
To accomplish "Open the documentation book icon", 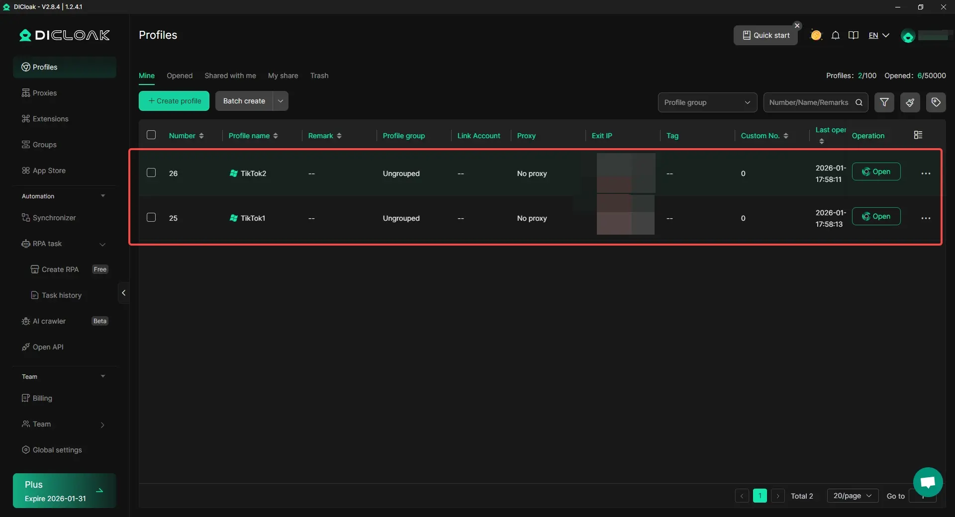I will [854, 35].
